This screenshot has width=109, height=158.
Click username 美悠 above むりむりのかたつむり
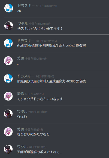click(x=20, y=129)
